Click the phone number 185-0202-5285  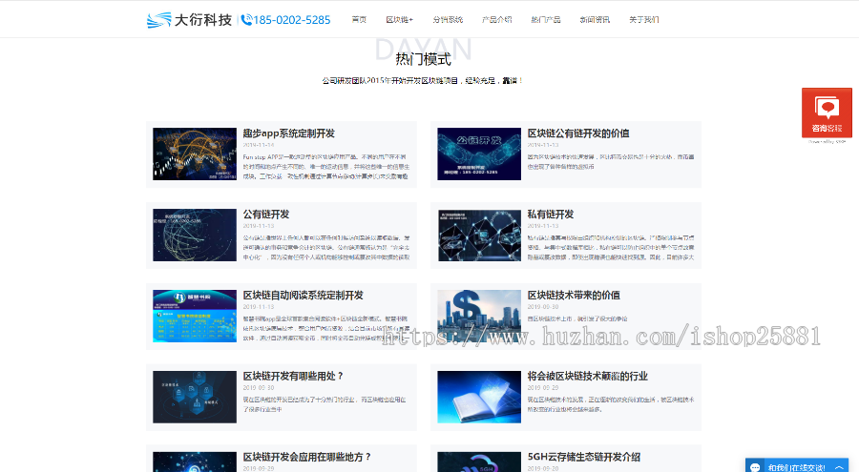pos(286,20)
